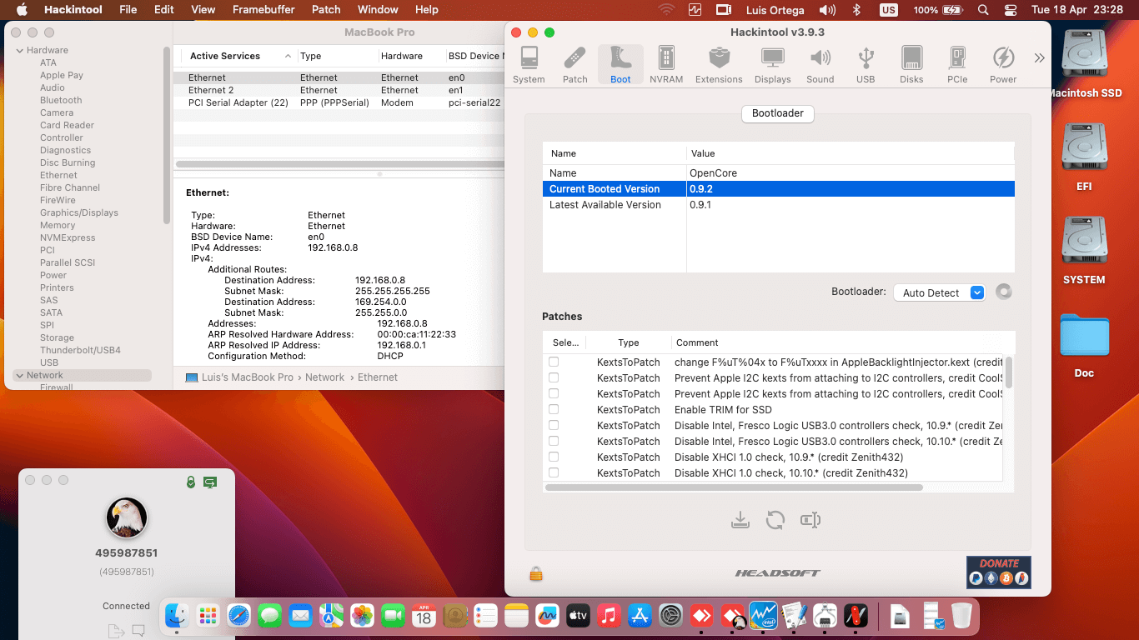Click the eagle profile picture in AnyDesk
Image resolution: width=1139 pixels, height=640 pixels.
click(x=127, y=517)
